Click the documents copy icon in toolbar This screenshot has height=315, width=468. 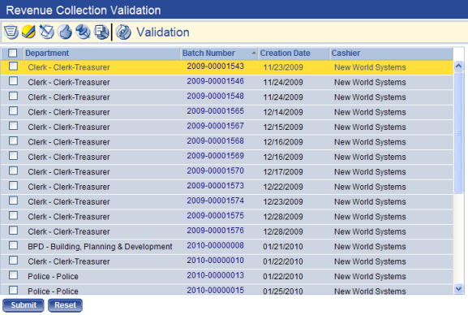pyautogui.click(x=101, y=32)
